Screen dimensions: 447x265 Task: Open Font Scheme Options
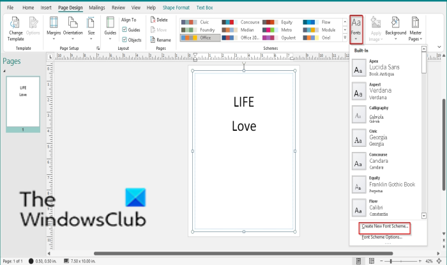point(382,237)
